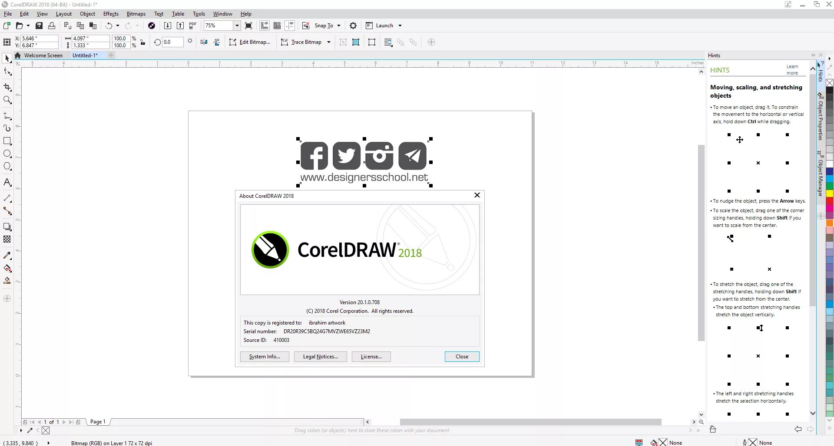Click the X position input field
This screenshot has width=834, height=446.
(x=39, y=39)
